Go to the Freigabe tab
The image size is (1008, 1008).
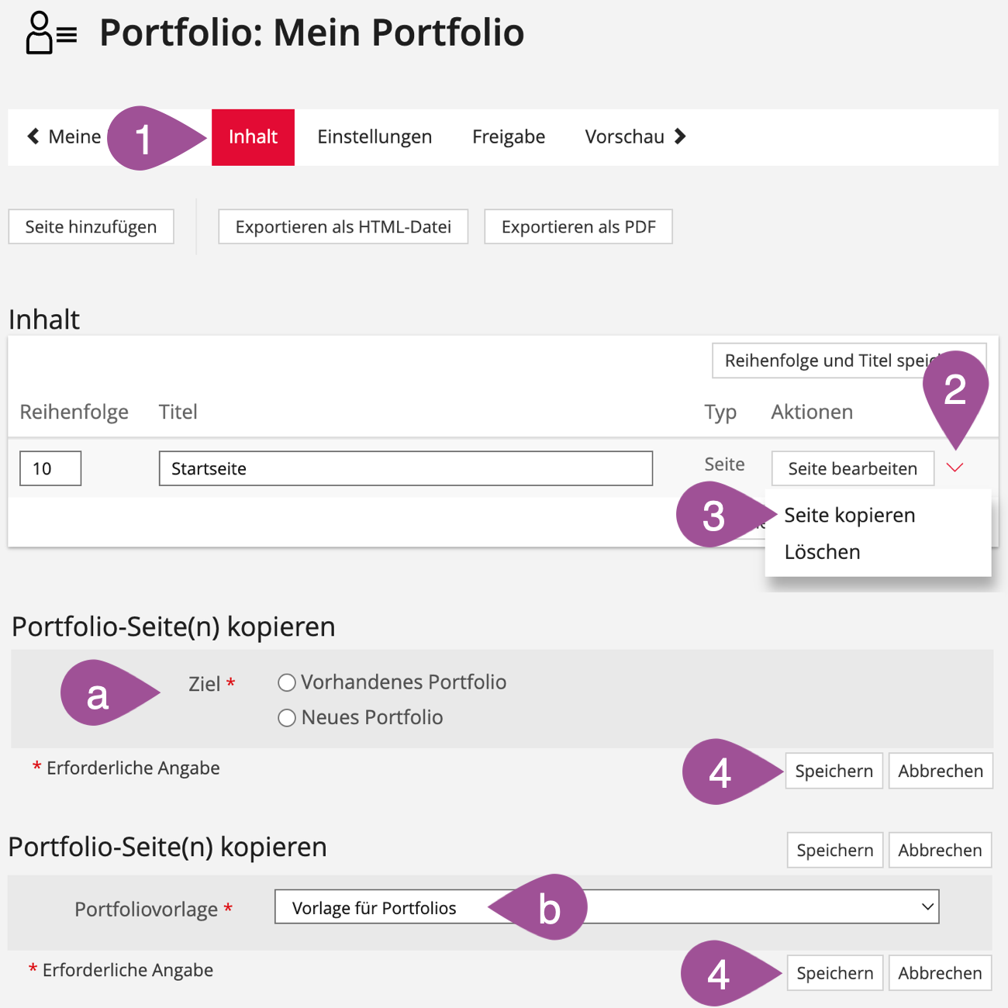509,137
